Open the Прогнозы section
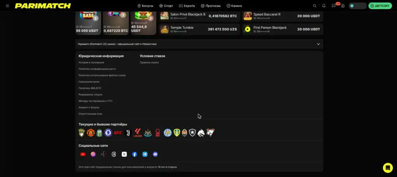This screenshot has height=177, width=397. [x=211, y=5]
